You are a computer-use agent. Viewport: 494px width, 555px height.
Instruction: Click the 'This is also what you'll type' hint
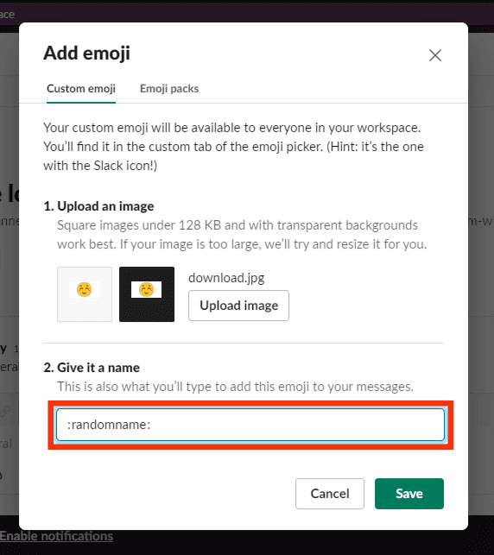coord(235,387)
